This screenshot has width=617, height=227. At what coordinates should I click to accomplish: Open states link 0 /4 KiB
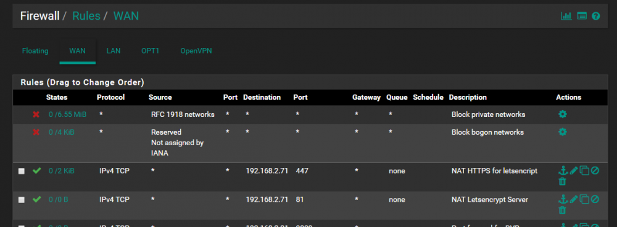pyautogui.click(x=61, y=132)
